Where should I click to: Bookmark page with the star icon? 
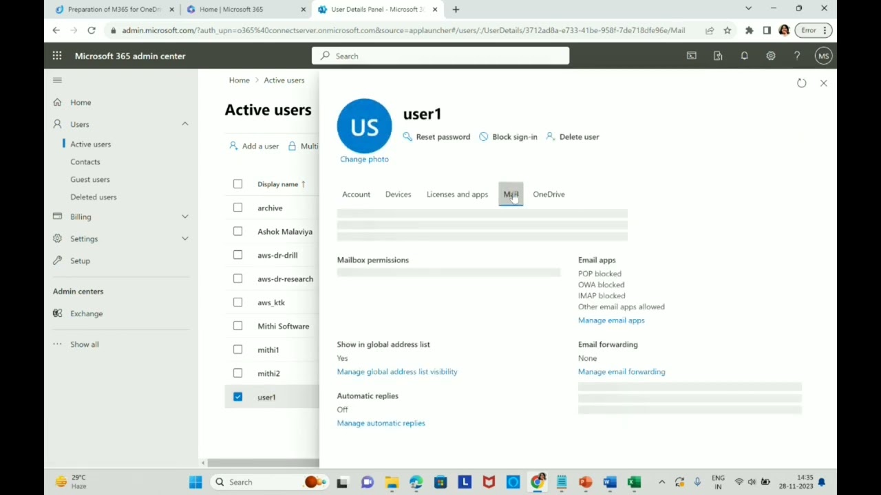727,30
